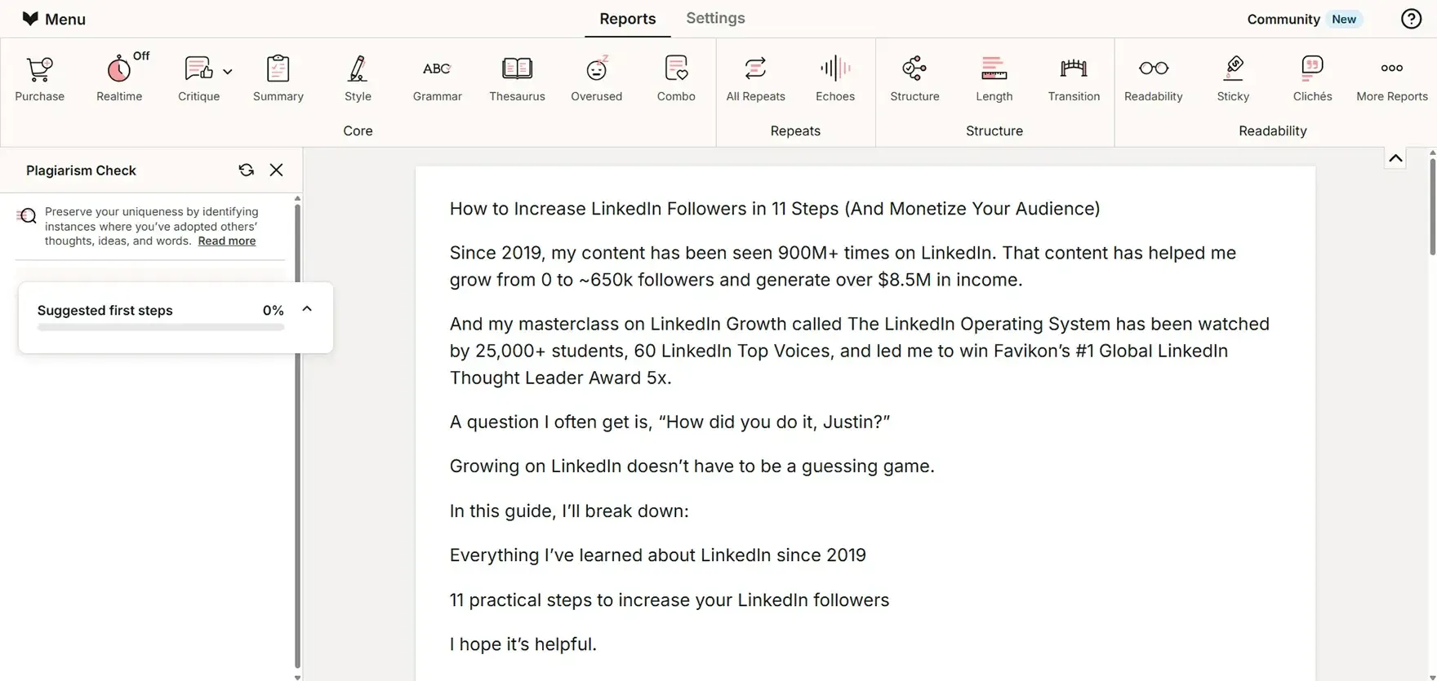Image resolution: width=1437 pixels, height=681 pixels.
Task: Open the Thesaurus report
Action: (x=517, y=79)
